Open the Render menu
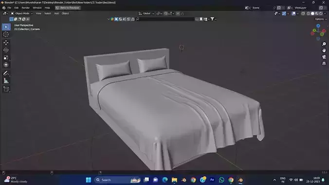329x185 pixels. pyautogui.click(x=26, y=8)
